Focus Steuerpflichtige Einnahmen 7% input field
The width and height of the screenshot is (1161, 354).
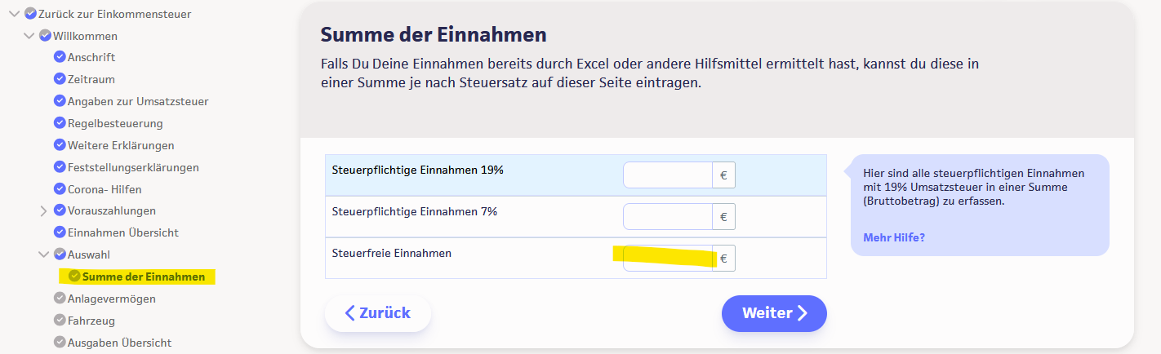click(668, 217)
